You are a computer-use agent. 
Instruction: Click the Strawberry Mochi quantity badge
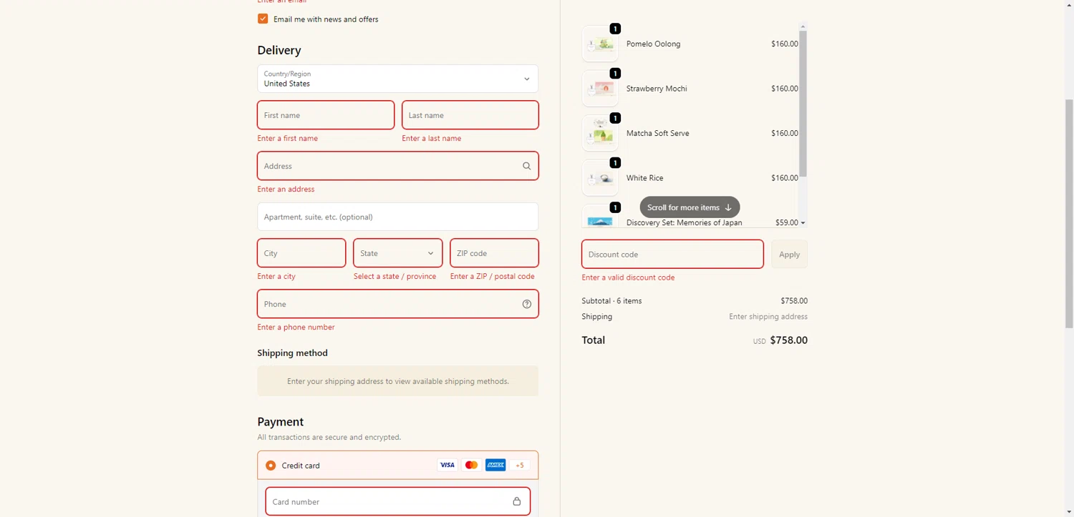click(615, 74)
